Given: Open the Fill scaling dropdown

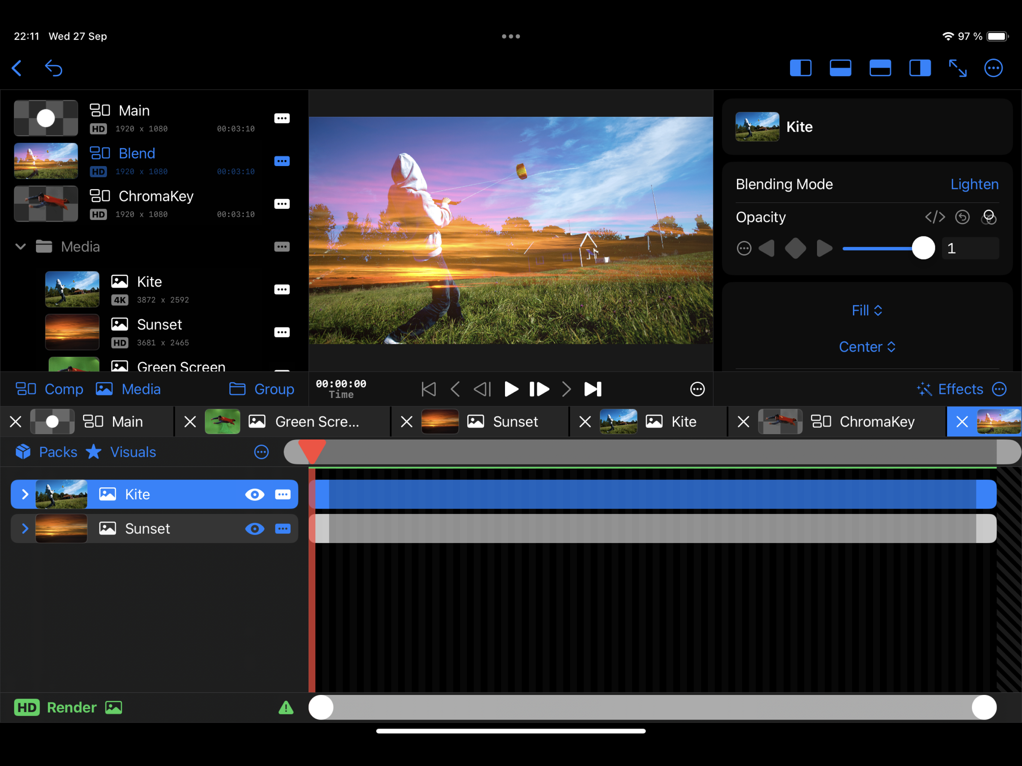Looking at the screenshot, I should pos(867,310).
